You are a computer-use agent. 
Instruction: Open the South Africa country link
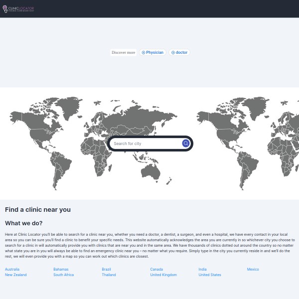(x=63, y=275)
